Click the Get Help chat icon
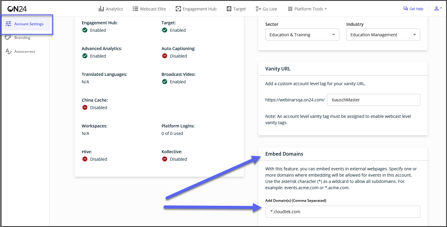The image size is (447, 227). pos(406,9)
